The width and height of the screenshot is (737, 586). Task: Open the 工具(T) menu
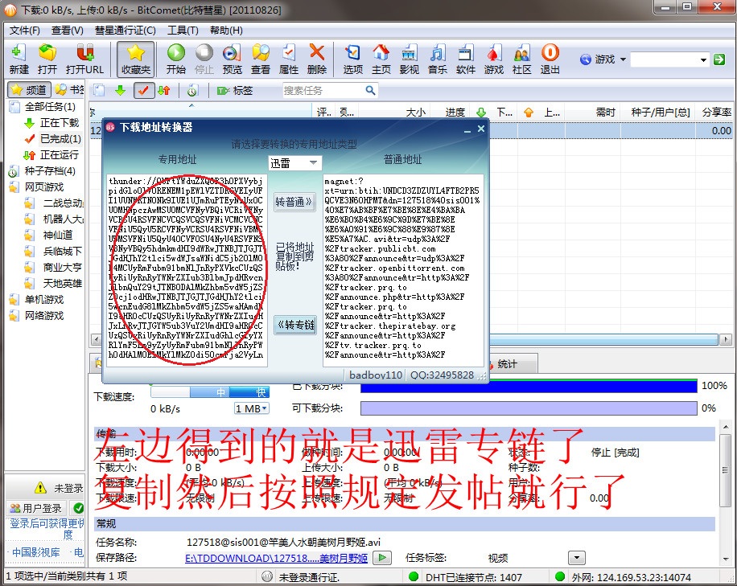183,31
